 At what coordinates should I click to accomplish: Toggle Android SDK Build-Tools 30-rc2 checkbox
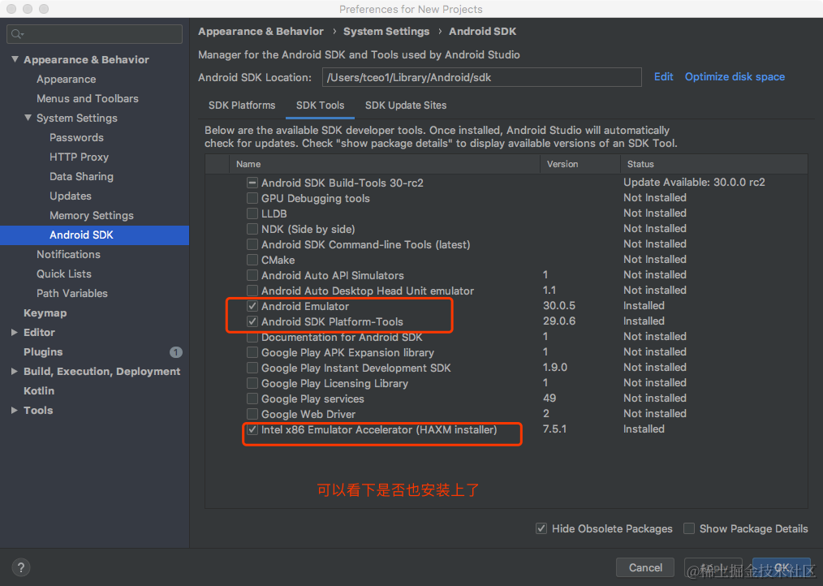pyautogui.click(x=252, y=183)
